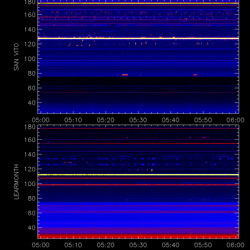Click the 60 frequency label on the Learmonth plot
This screenshot has width=250, height=250.
pos(32,213)
